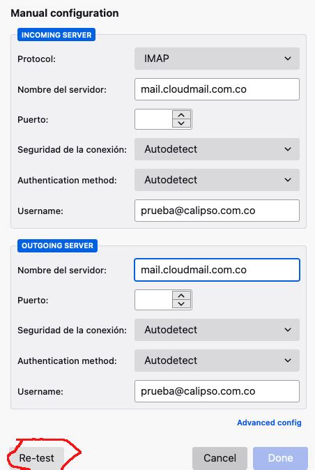The width and height of the screenshot is (315, 470).
Task: Click the incoming server name field
Action: (x=217, y=89)
